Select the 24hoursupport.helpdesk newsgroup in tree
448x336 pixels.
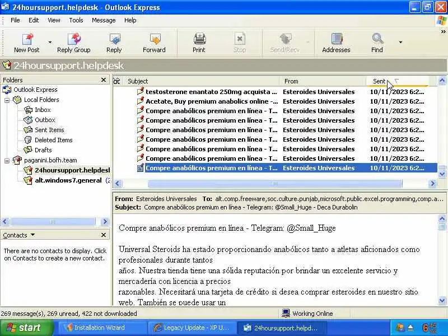click(72, 170)
